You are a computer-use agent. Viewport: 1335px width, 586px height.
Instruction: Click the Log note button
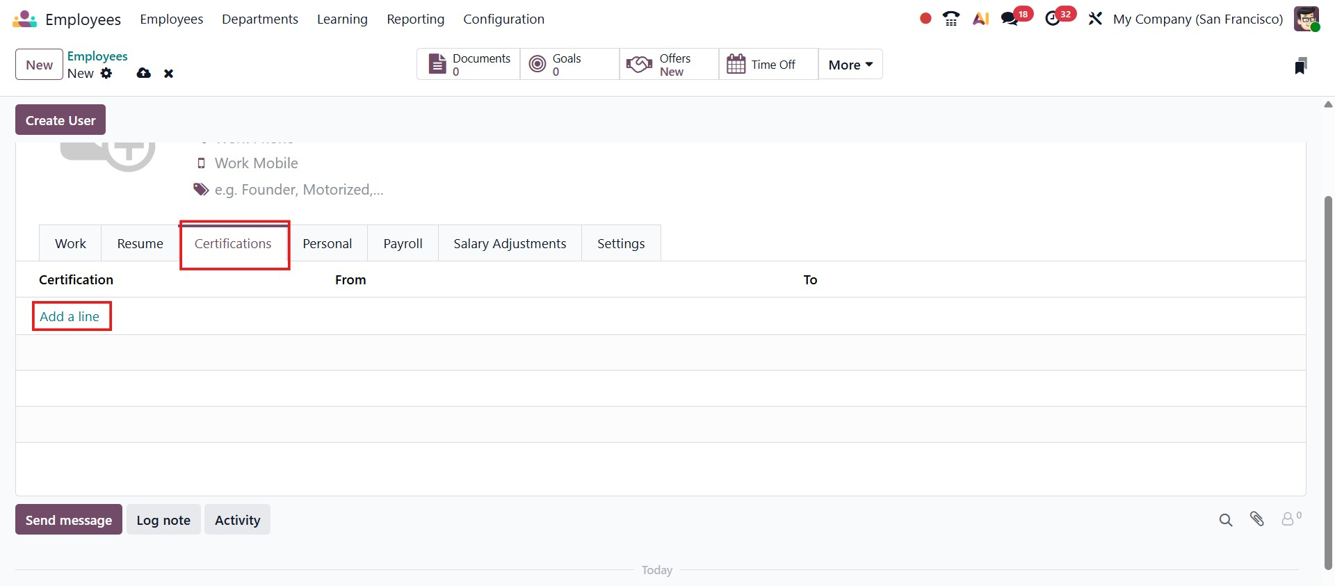pos(163,519)
